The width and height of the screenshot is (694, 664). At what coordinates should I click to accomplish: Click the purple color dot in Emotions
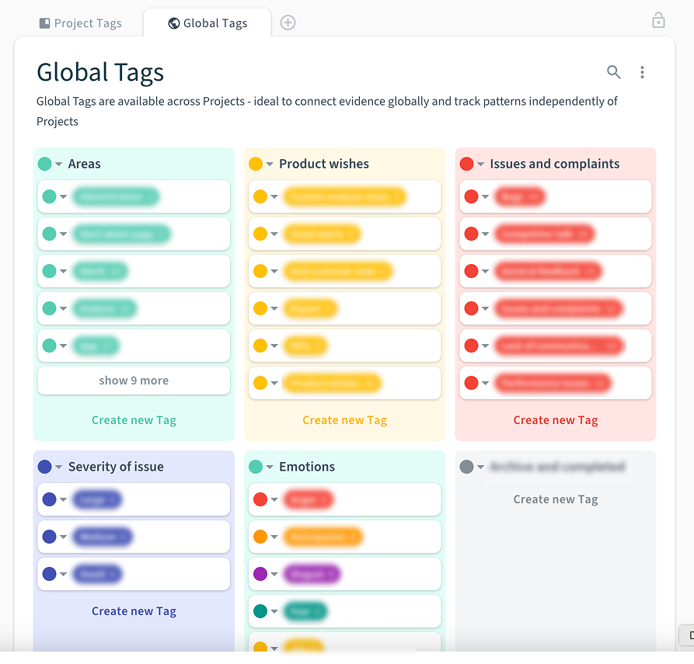260,574
